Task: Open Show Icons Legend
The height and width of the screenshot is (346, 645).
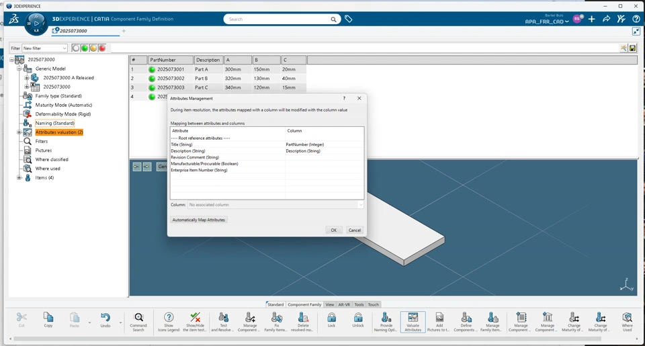Action: (x=169, y=322)
